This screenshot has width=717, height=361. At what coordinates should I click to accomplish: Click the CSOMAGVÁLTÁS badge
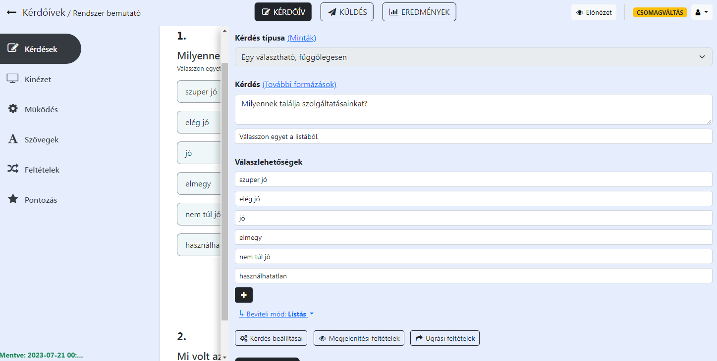coord(660,12)
